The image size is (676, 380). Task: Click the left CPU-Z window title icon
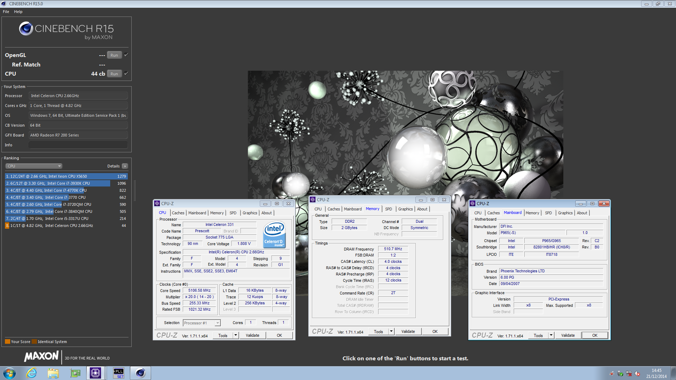click(157, 203)
